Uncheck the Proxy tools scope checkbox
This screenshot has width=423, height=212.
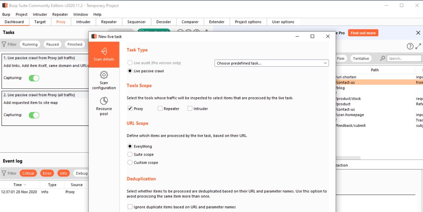click(x=130, y=109)
